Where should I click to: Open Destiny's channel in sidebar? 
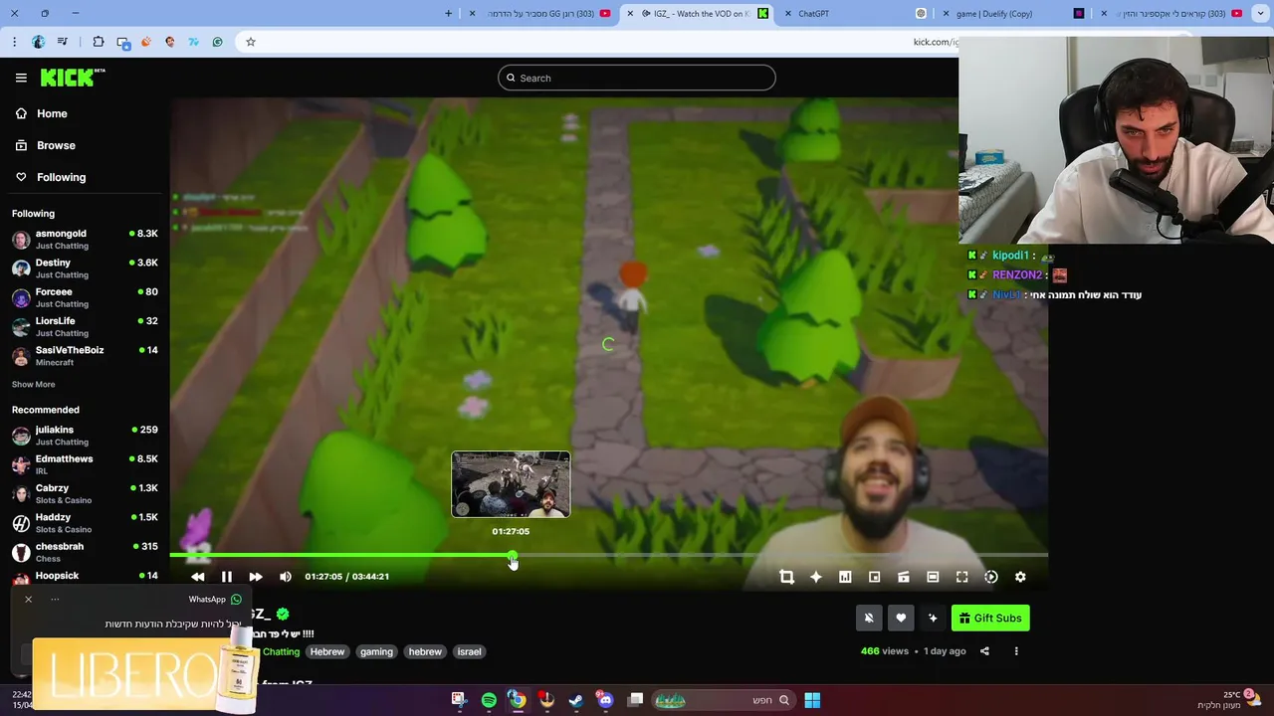point(85,268)
